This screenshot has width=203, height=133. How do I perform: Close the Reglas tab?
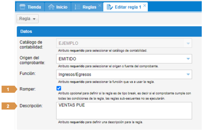click(x=100, y=6)
